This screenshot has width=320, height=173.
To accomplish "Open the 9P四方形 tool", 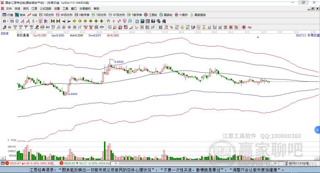I will coord(64,15).
